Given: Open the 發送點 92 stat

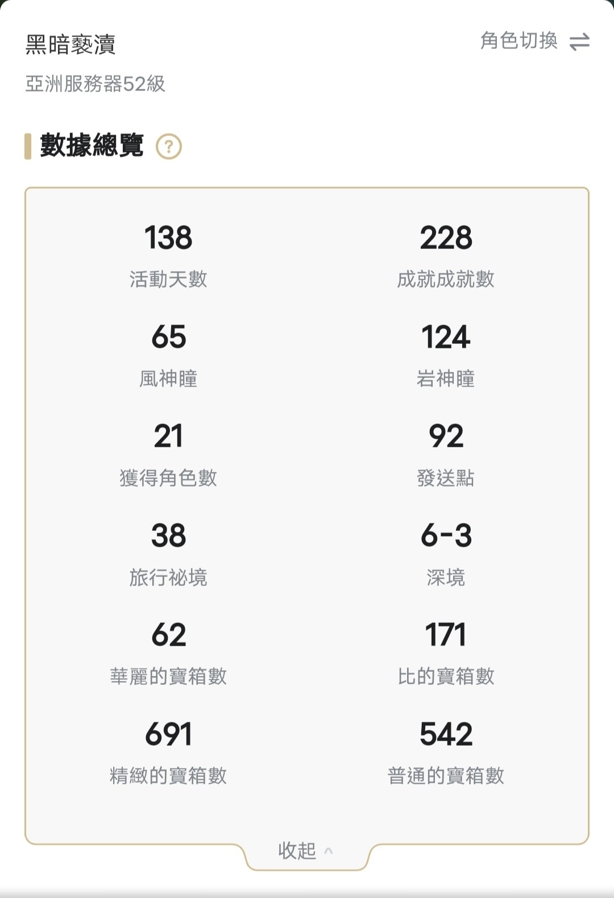Looking at the screenshot, I should (x=446, y=454).
